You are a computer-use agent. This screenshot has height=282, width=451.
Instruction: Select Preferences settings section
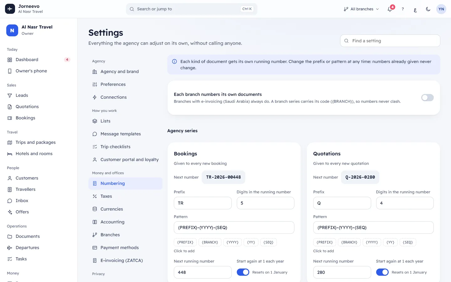click(125, 84)
